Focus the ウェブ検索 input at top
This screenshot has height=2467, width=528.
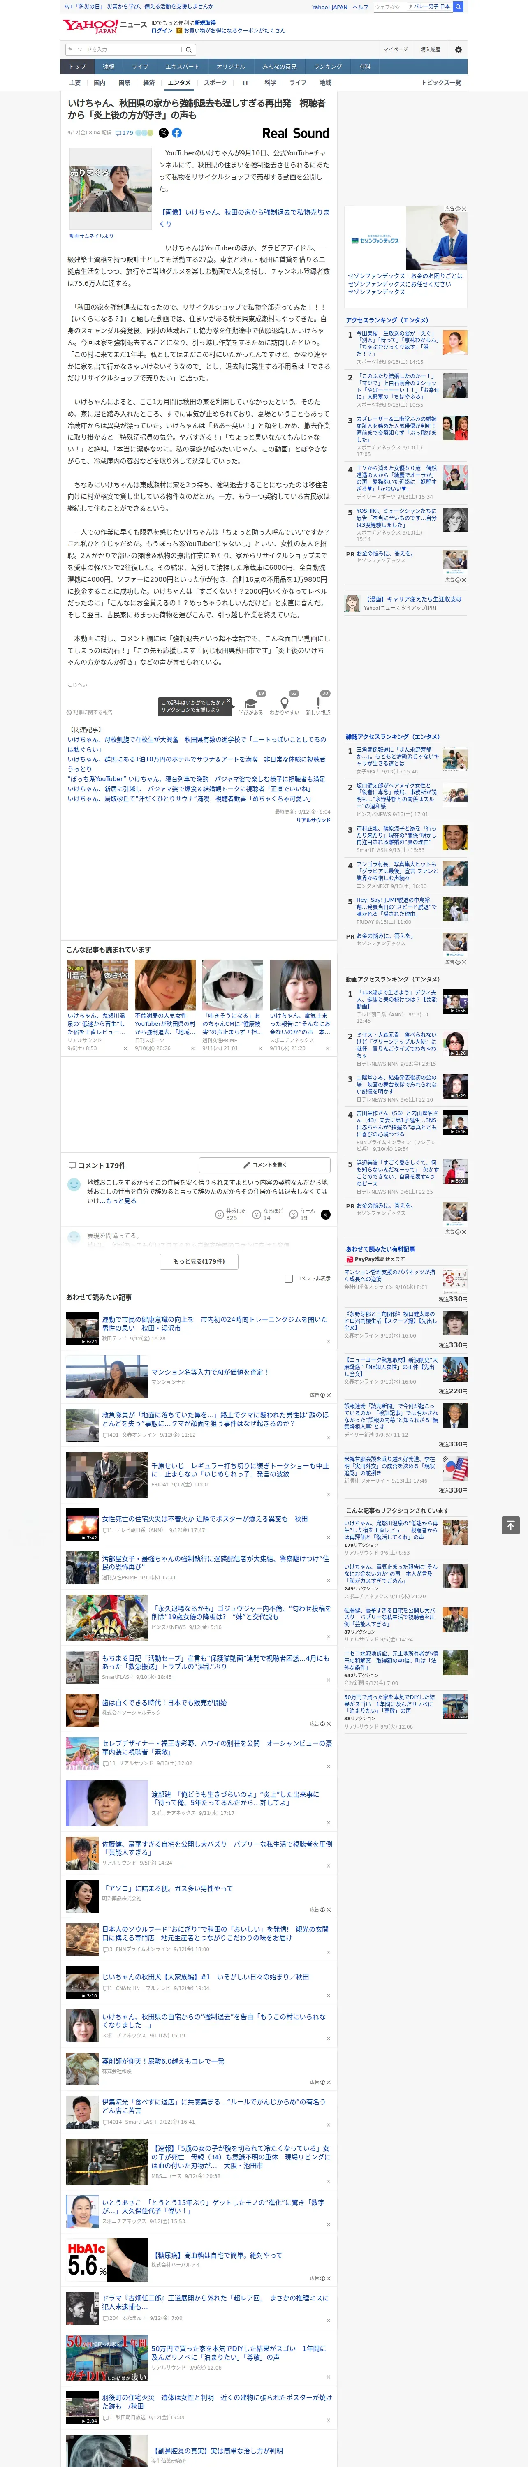(x=390, y=7)
